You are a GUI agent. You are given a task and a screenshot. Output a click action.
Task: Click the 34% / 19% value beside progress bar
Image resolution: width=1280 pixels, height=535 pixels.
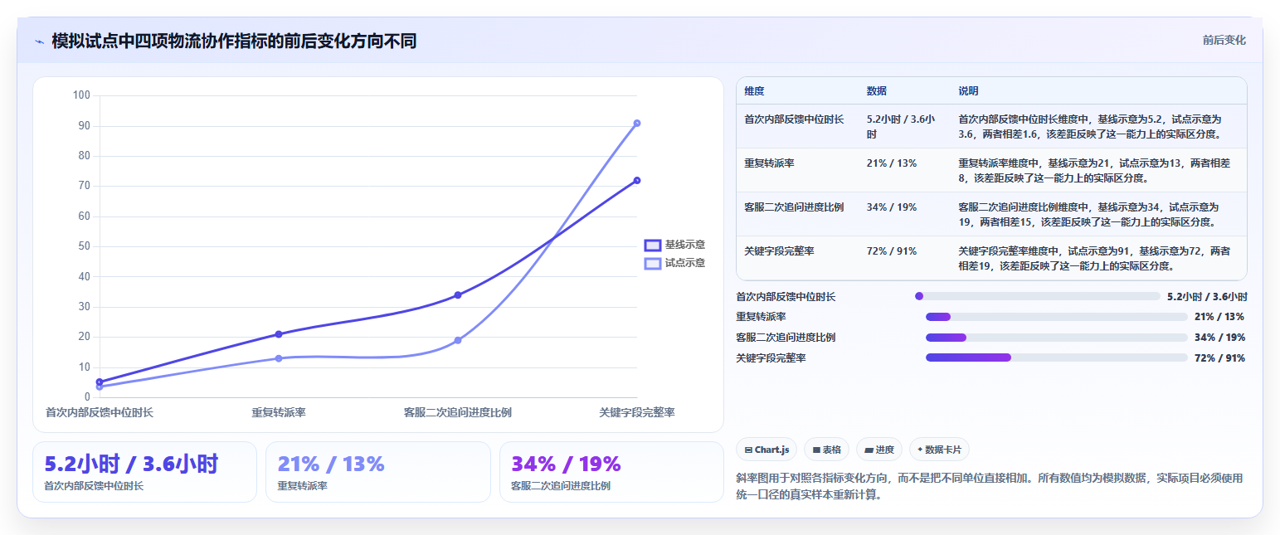coord(1219,338)
